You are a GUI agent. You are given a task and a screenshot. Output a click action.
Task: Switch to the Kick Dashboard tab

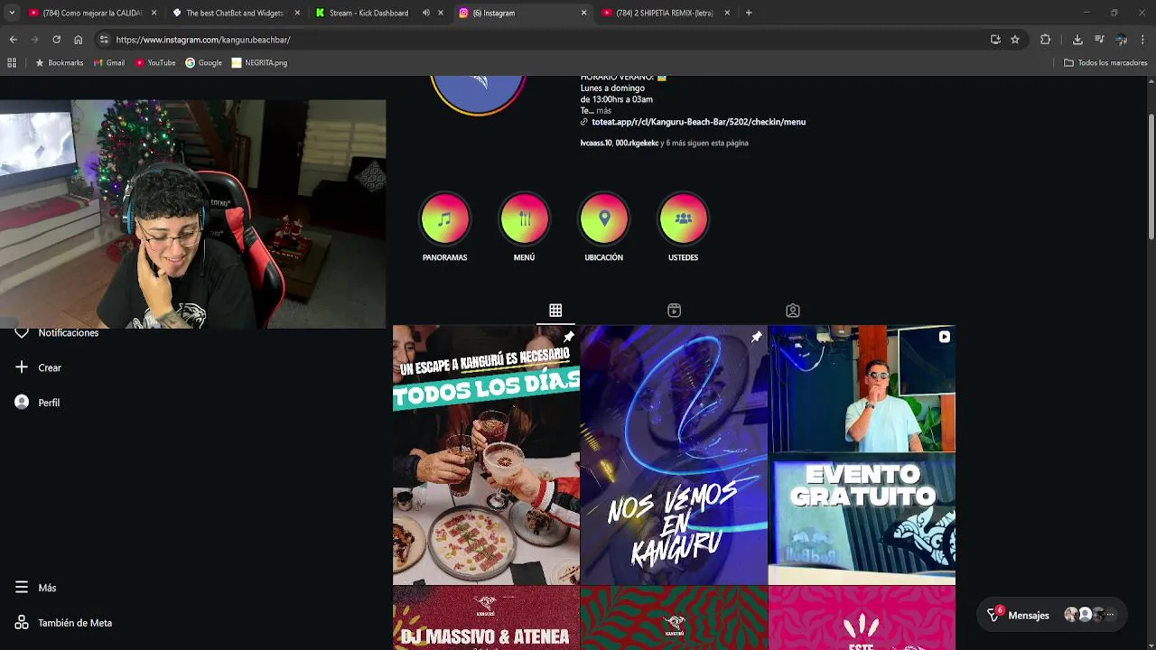pos(368,13)
